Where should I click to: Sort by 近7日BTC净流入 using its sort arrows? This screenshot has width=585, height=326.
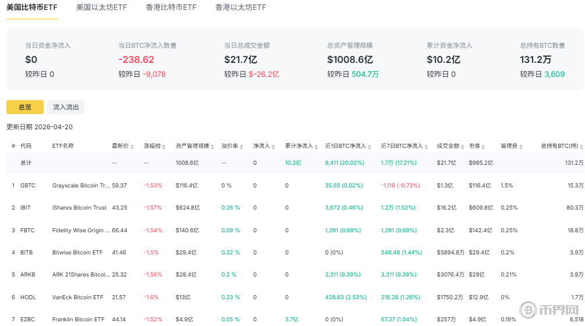tap(426, 147)
